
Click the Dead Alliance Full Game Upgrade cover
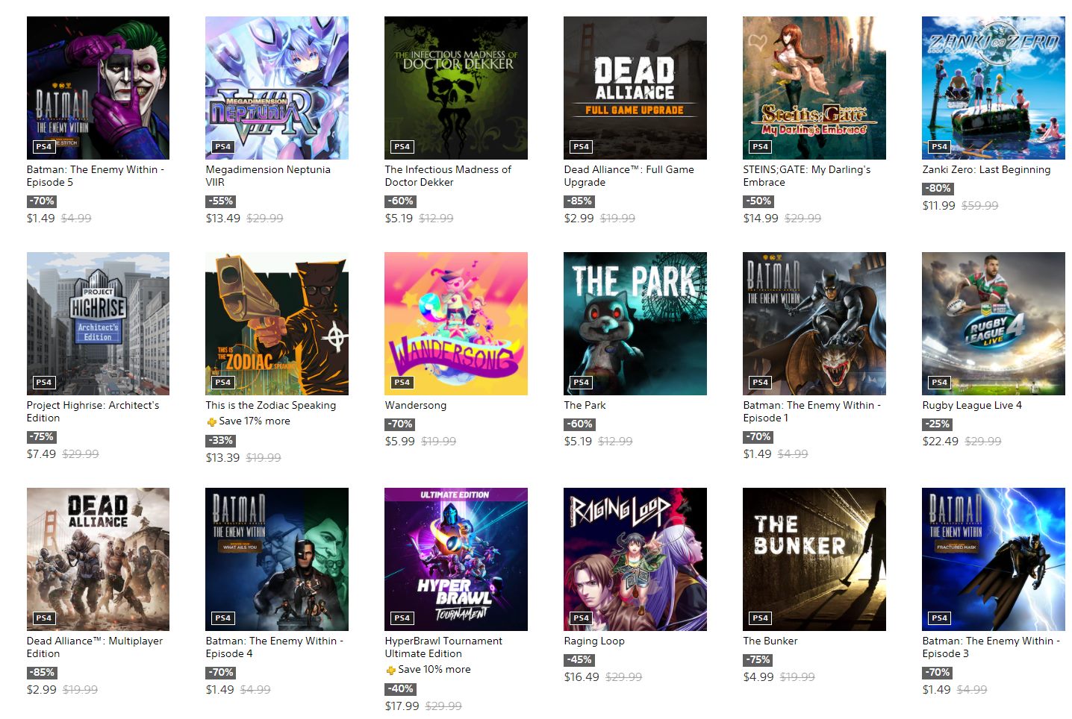coord(635,88)
